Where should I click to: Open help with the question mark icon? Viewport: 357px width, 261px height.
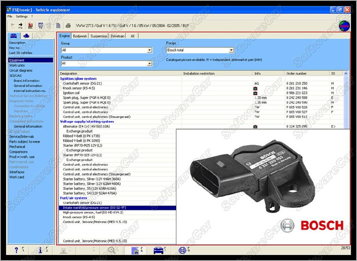tap(16, 250)
